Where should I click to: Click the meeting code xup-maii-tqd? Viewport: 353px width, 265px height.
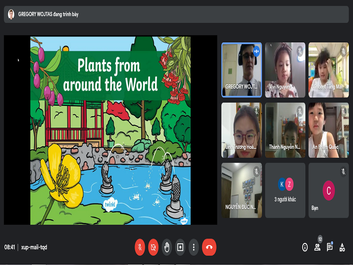point(34,247)
